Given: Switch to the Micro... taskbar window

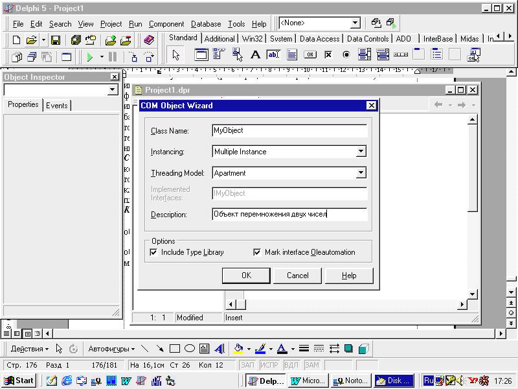Looking at the screenshot, I should click(308, 381).
